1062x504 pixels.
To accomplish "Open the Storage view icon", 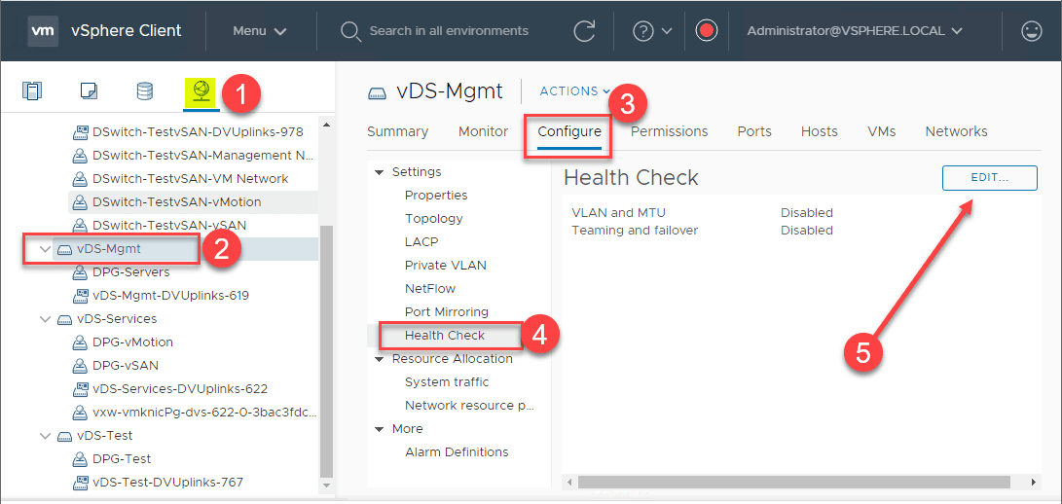I will (144, 91).
